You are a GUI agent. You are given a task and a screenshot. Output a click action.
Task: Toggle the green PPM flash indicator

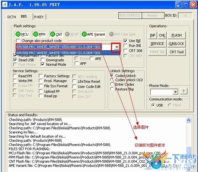pos(39,34)
